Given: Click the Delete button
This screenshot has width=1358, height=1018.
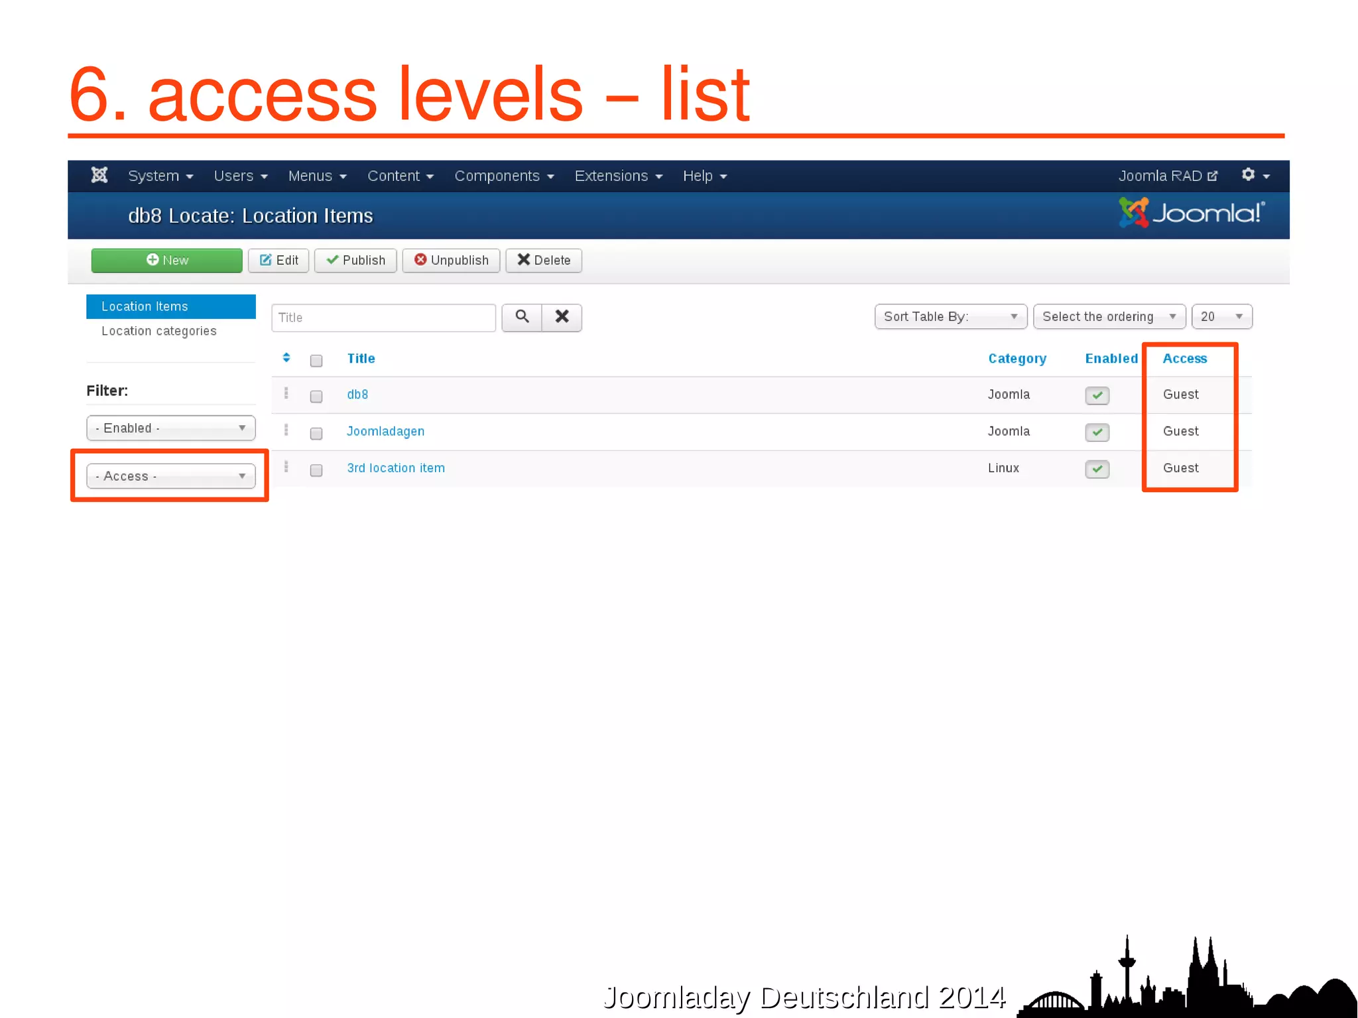Looking at the screenshot, I should click(544, 260).
